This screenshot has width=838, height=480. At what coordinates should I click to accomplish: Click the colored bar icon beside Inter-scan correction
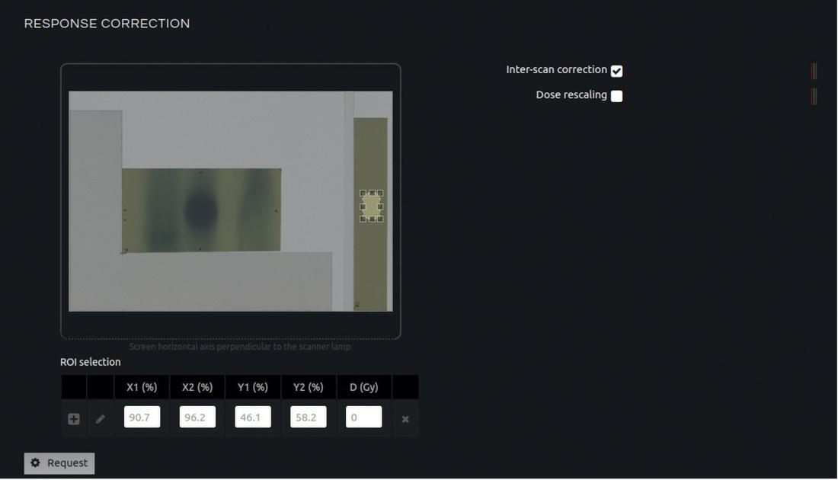point(814,71)
